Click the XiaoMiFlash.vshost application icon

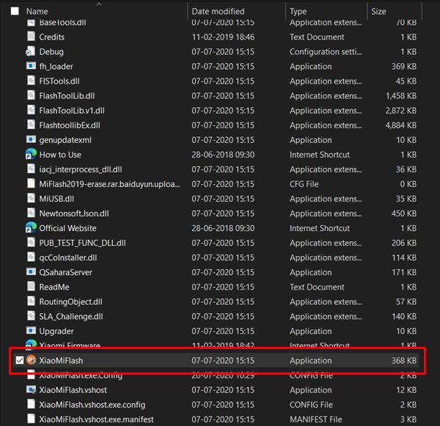(31, 389)
